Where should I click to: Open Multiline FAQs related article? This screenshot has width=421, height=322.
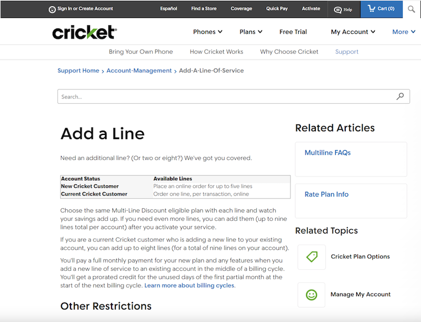[x=327, y=153]
